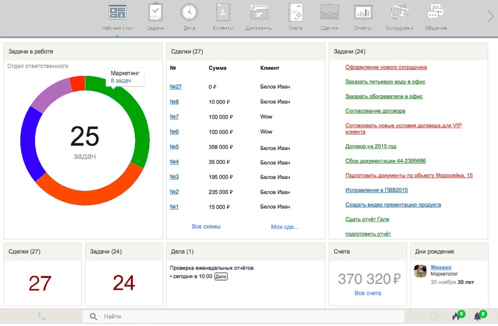
Task: Open task Согласование договора
Action: (x=375, y=111)
